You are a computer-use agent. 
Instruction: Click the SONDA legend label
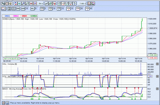[x=34, y=15]
